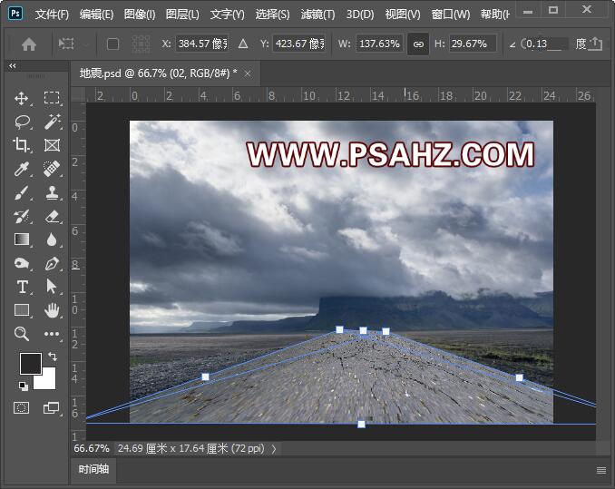Image resolution: width=615 pixels, height=489 pixels.
Task: Click the bottom center transform handle
Action: [361, 424]
